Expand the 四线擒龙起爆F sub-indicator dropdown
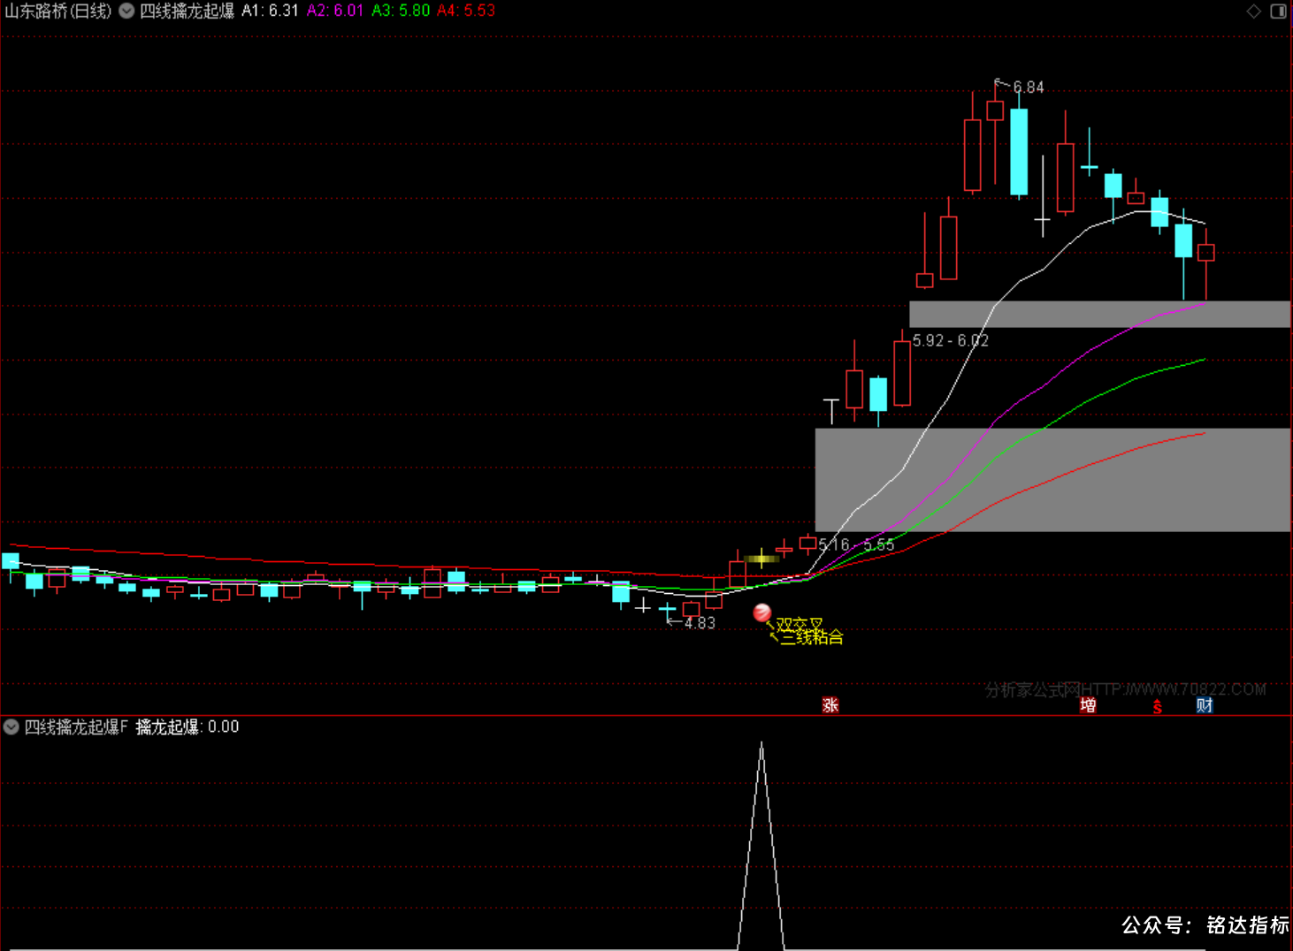 tap(11, 727)
